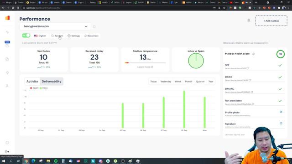This screenshot has height=164, width=292.
Task: Click the DKIM check mark
Action: (280, 77)
